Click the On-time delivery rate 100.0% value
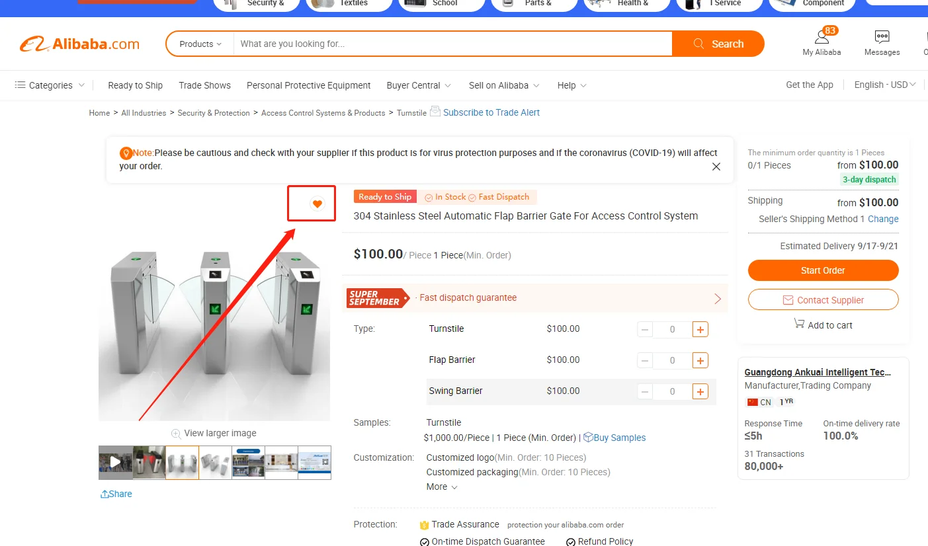The width and height of the screenshot is (928, 546). point(841,436)
